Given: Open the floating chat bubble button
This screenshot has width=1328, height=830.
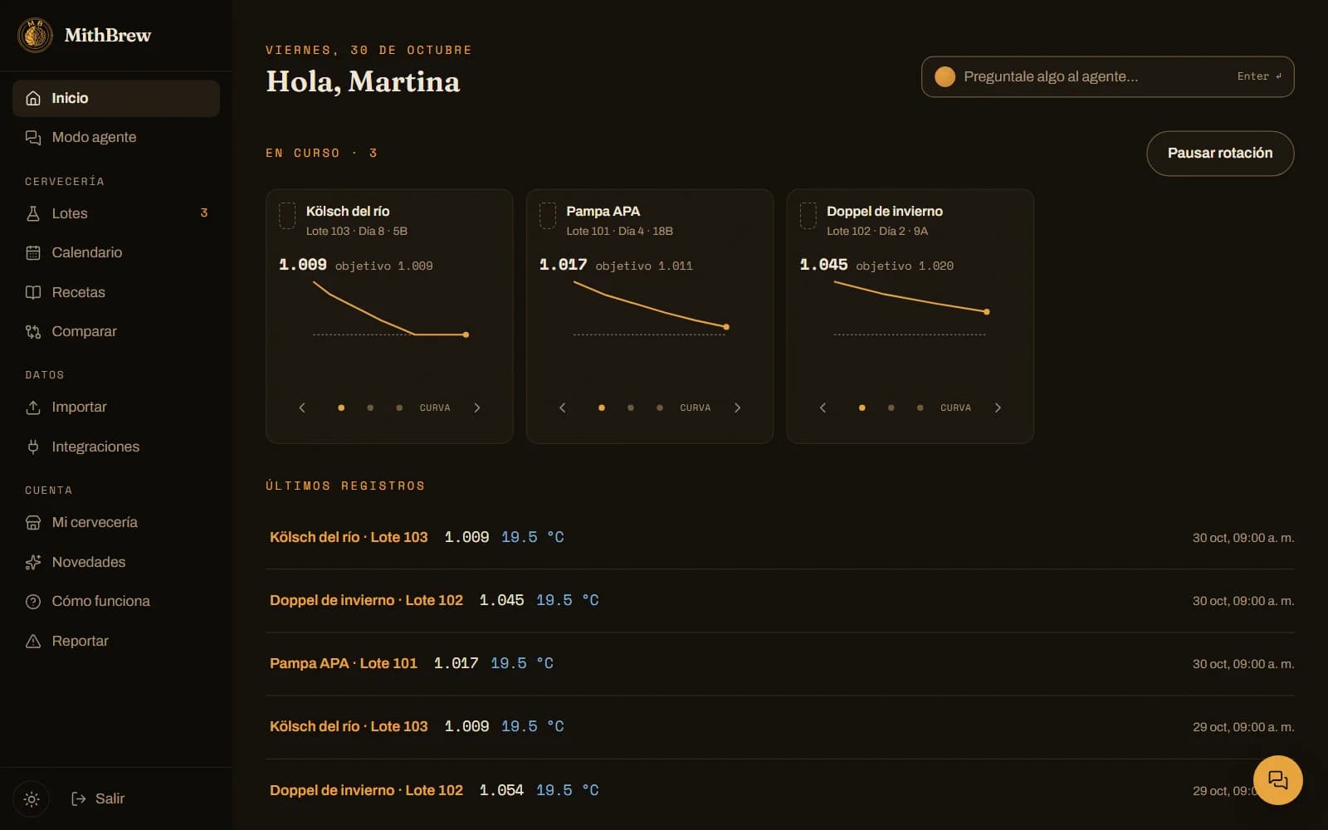Looking at the screenshot, I should tap(1277, 780).
